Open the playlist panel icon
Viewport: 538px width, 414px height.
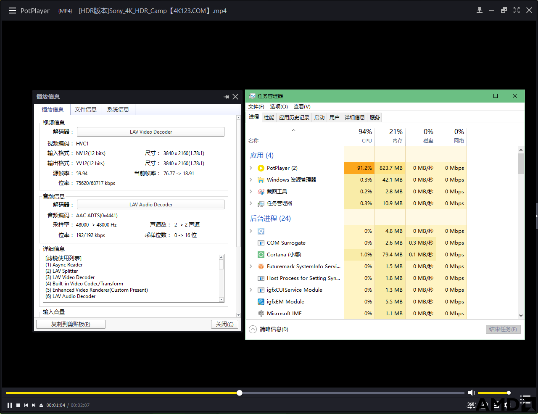(525, 399)
